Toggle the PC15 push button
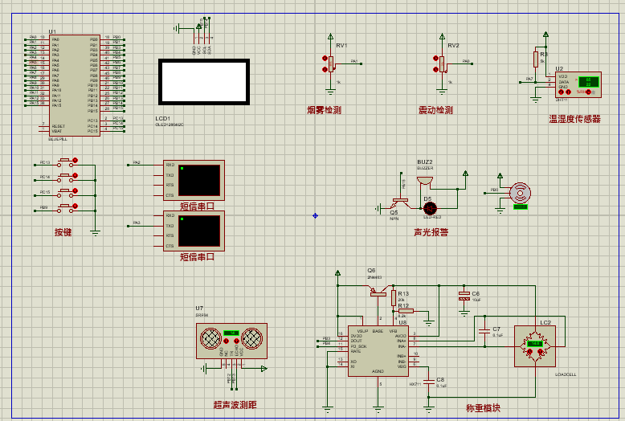 67,193
